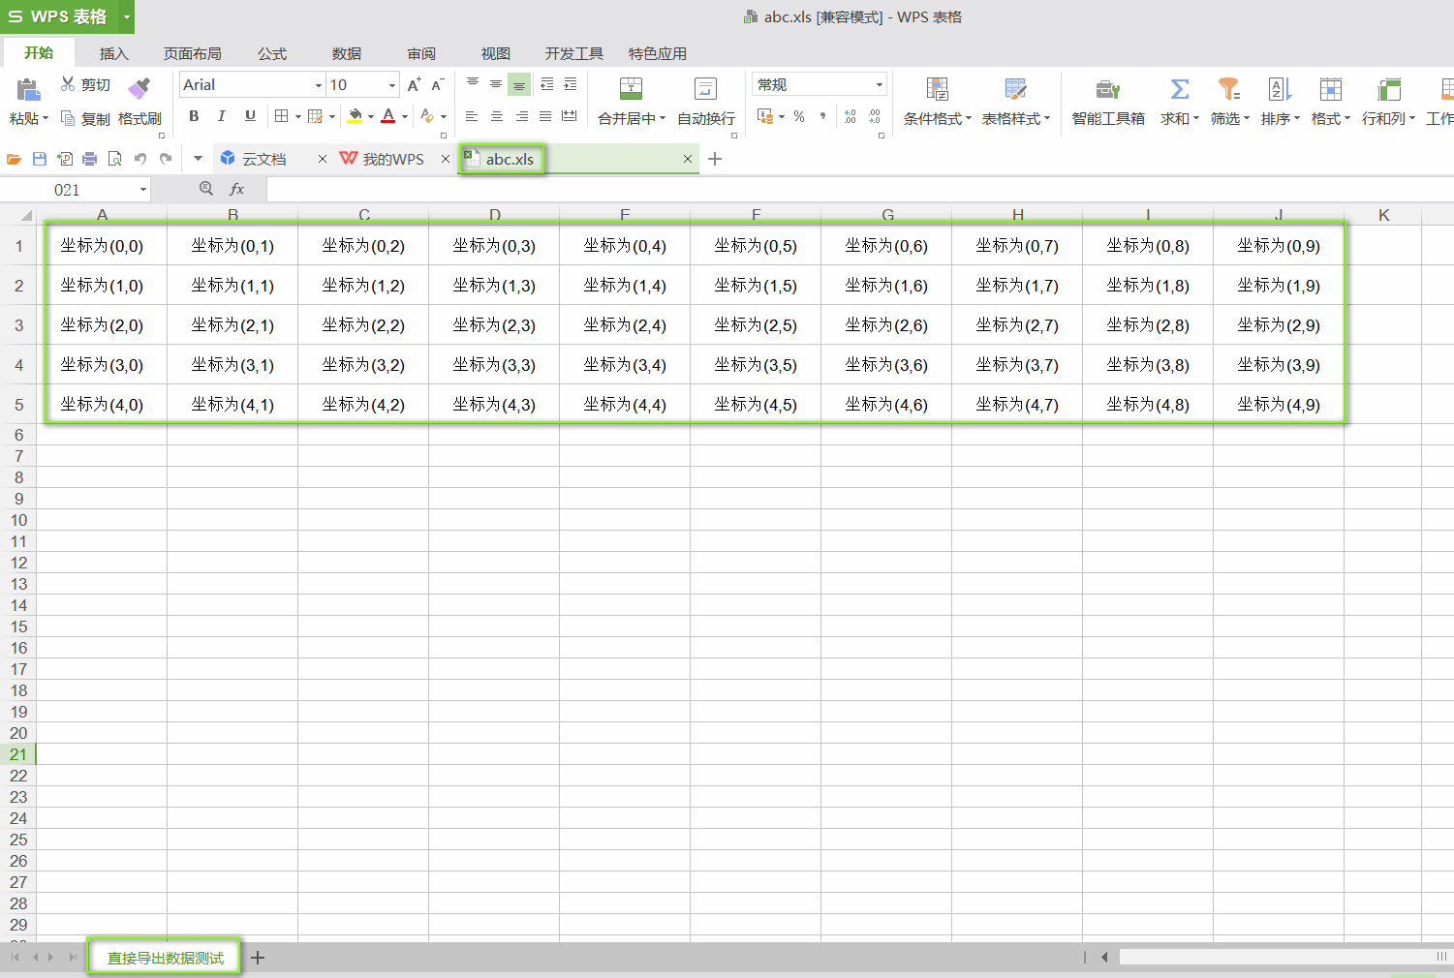The image size is (1454, 978).
Task: Click the italic formatting icon
Action: click(x=222, y=116)
